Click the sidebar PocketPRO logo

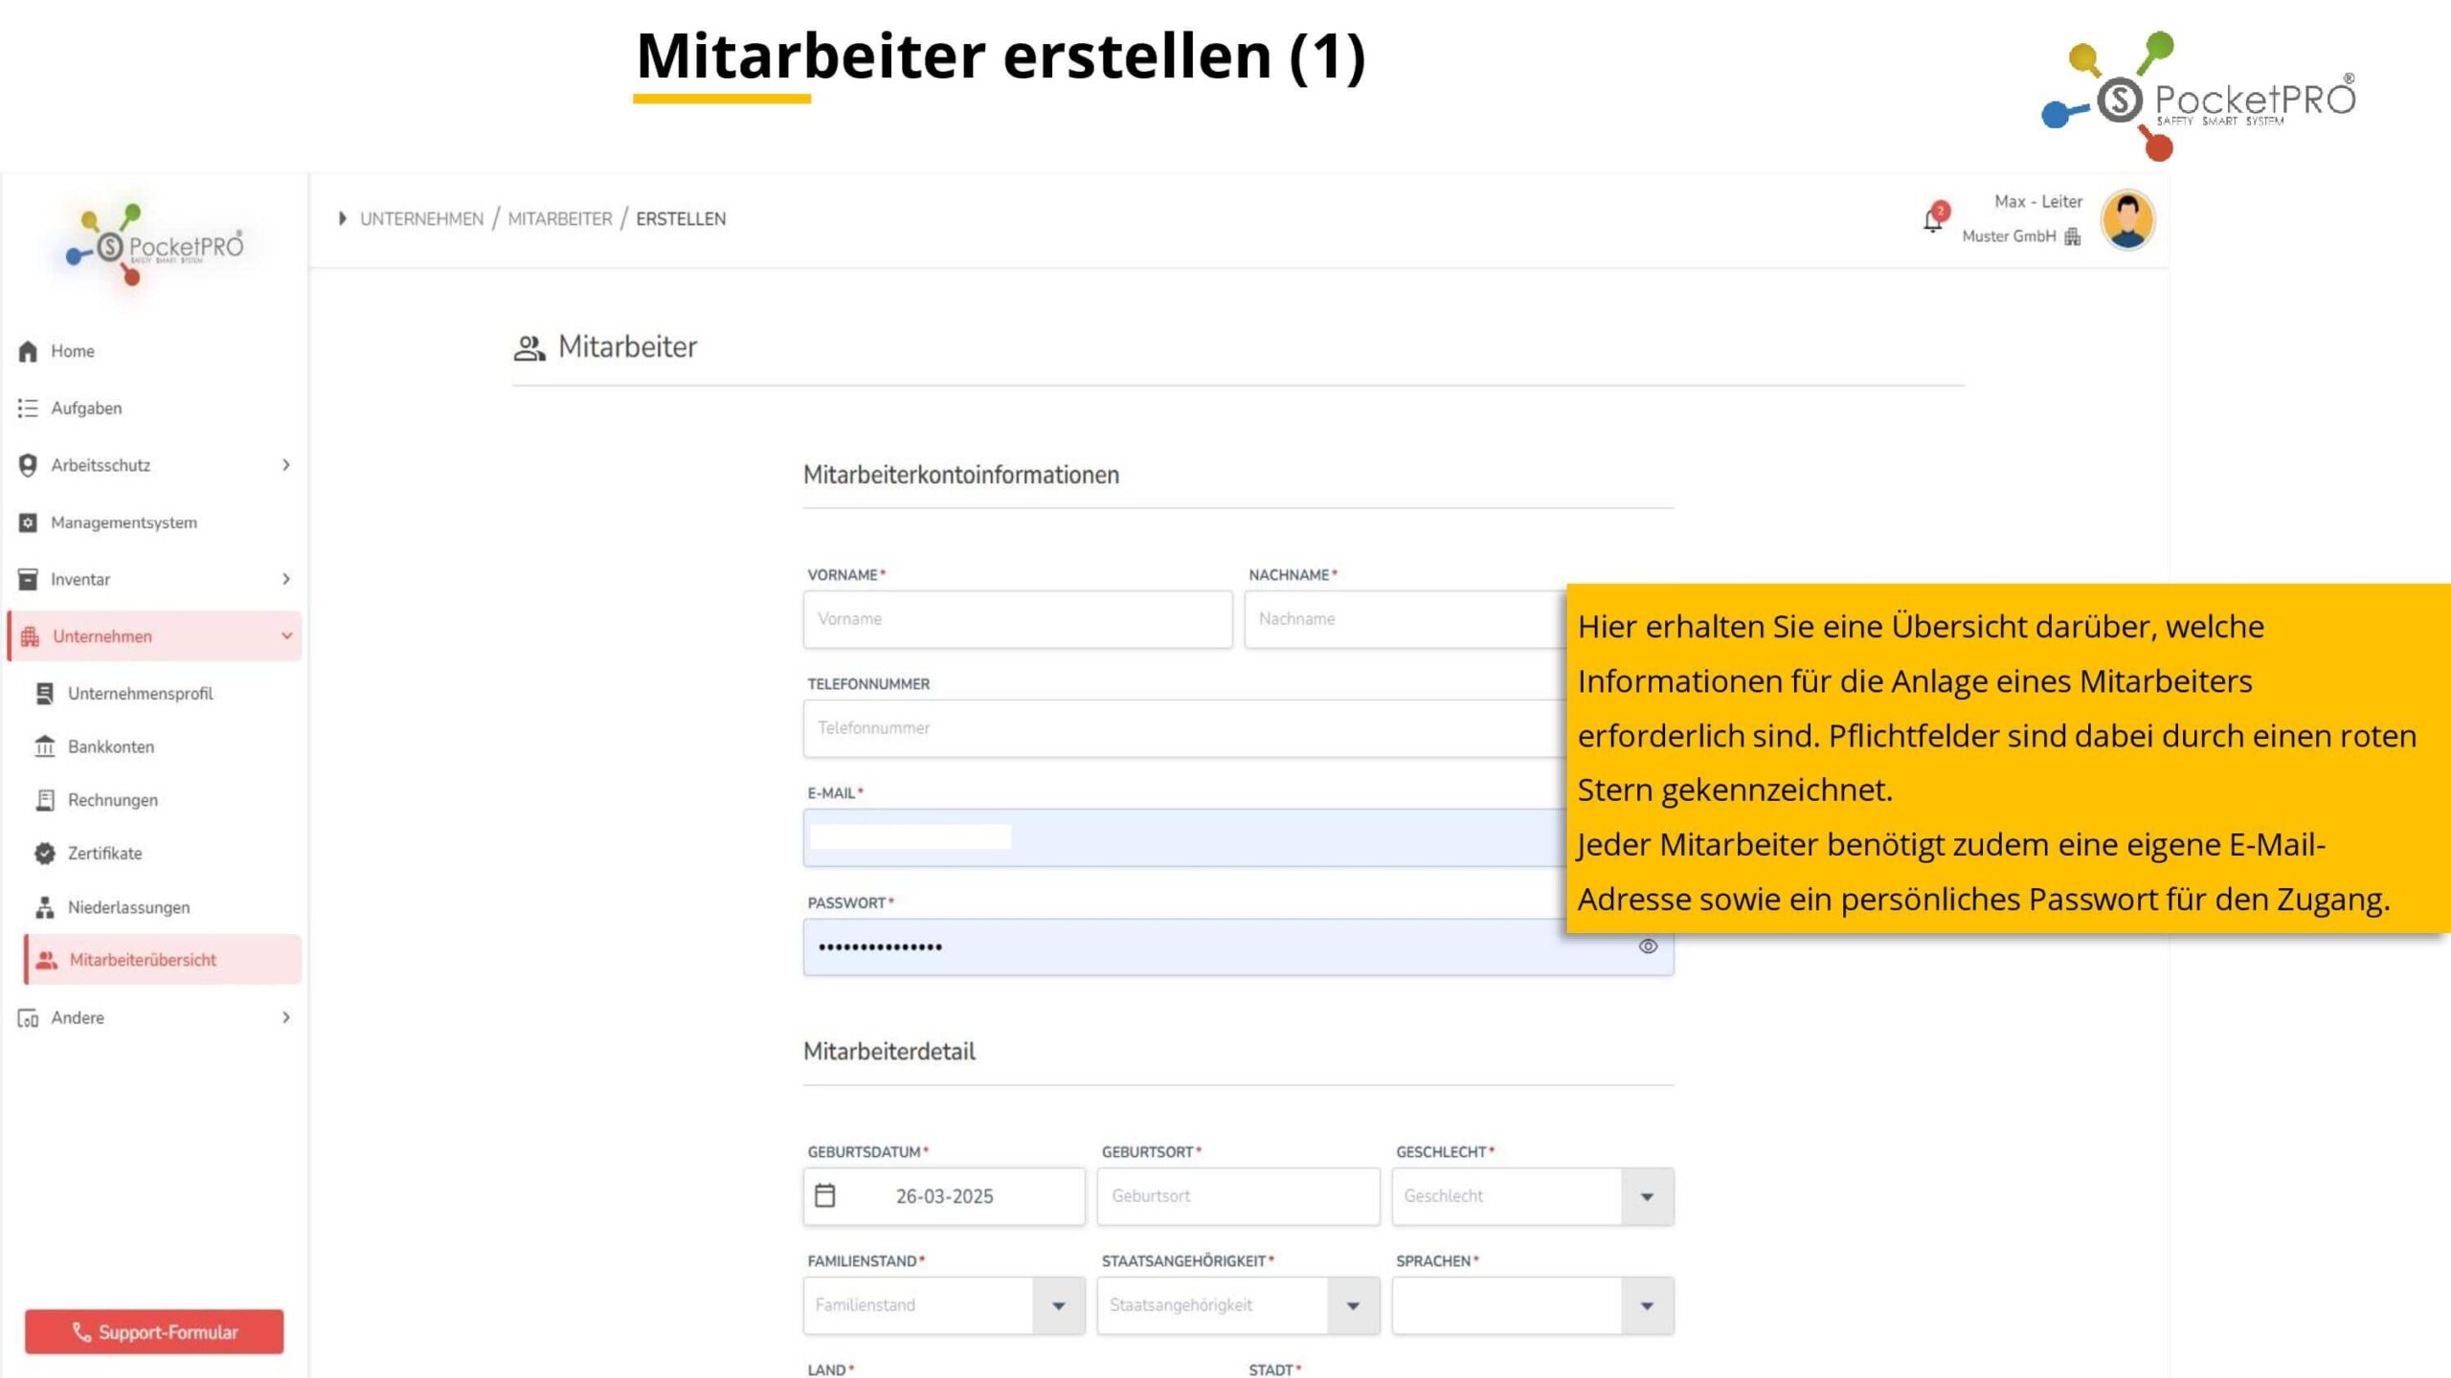tap(153, 246)
